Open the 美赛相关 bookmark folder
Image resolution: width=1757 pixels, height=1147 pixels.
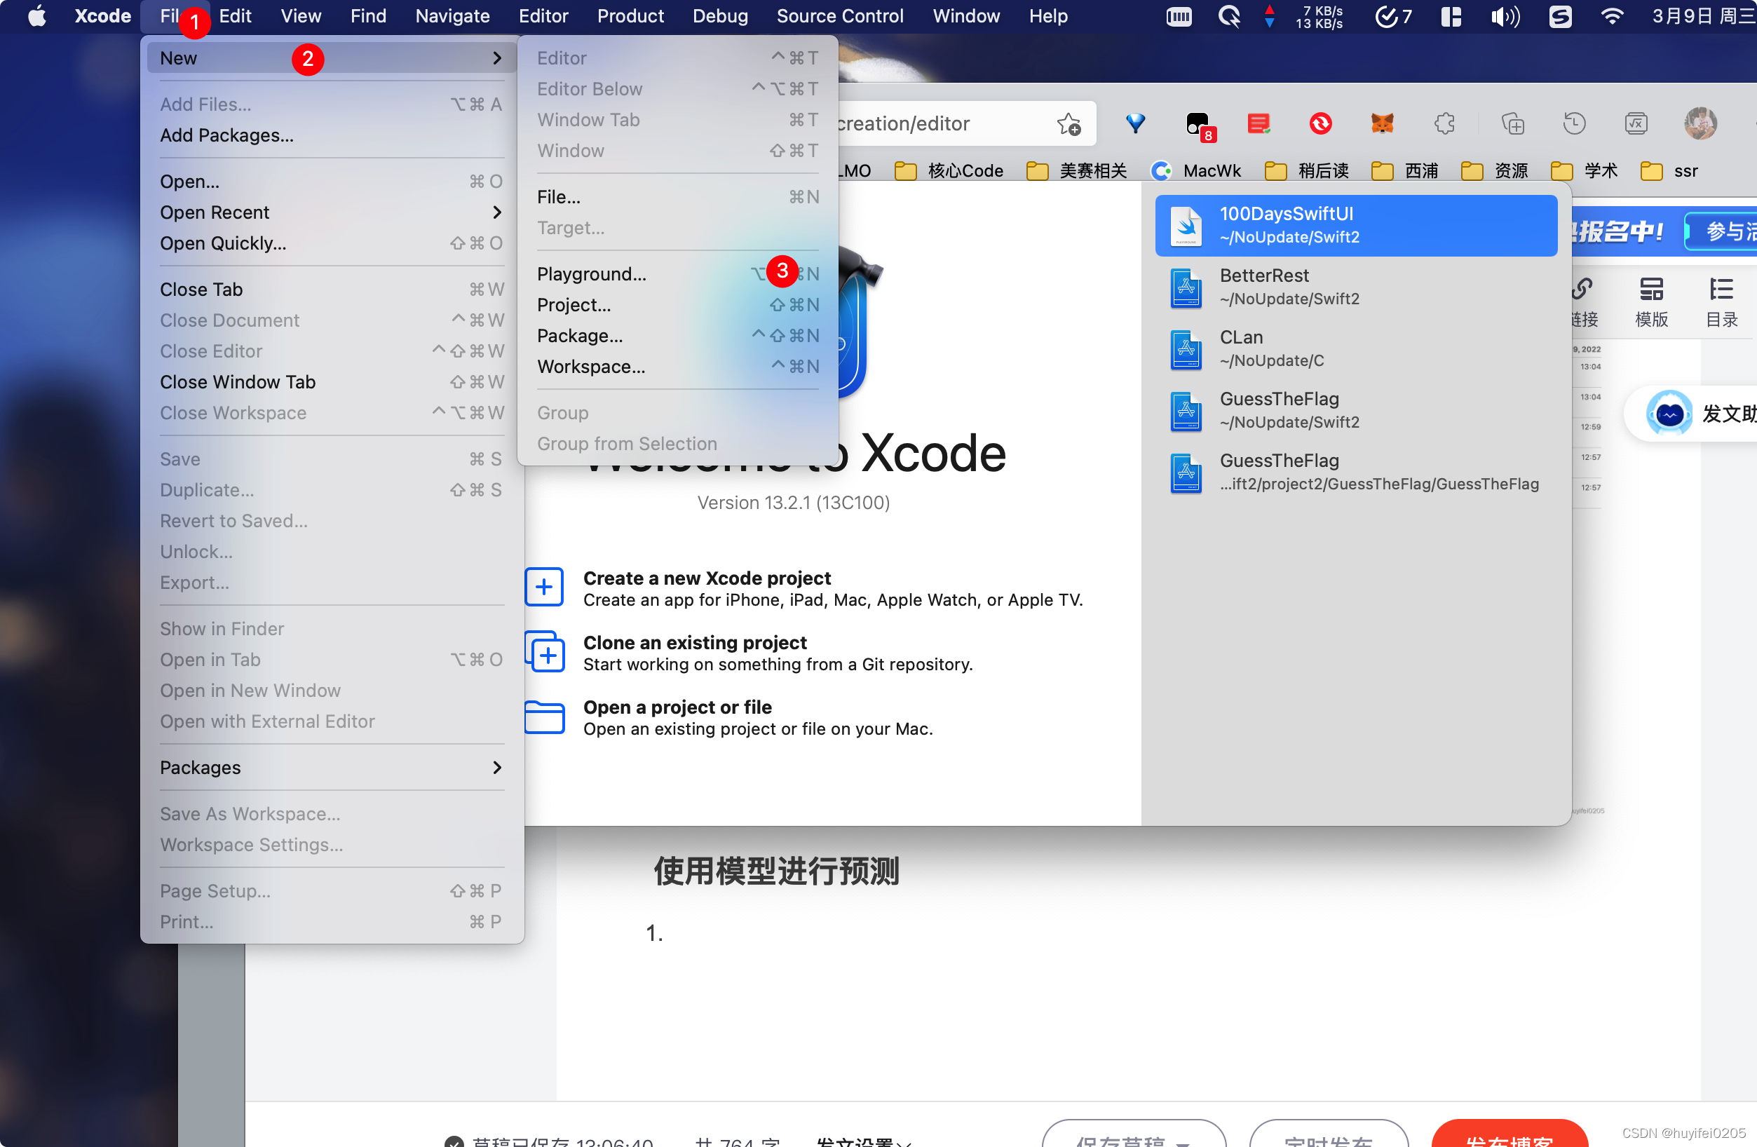[1076, 171]
